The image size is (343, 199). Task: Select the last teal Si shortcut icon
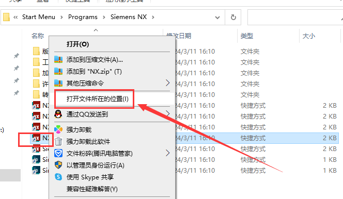pyautogui.click(x=36, y=171)
